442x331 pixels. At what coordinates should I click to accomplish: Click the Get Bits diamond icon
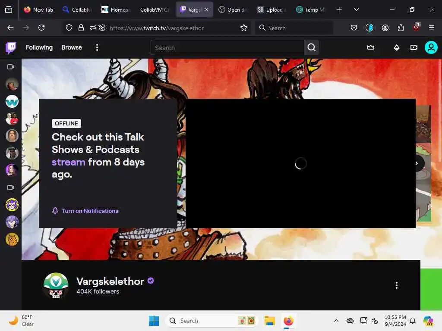pos(396,47)
